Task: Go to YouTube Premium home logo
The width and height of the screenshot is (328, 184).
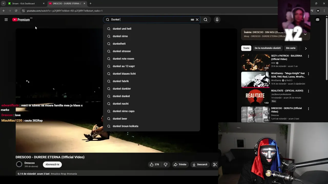Action: coord(21,20)
